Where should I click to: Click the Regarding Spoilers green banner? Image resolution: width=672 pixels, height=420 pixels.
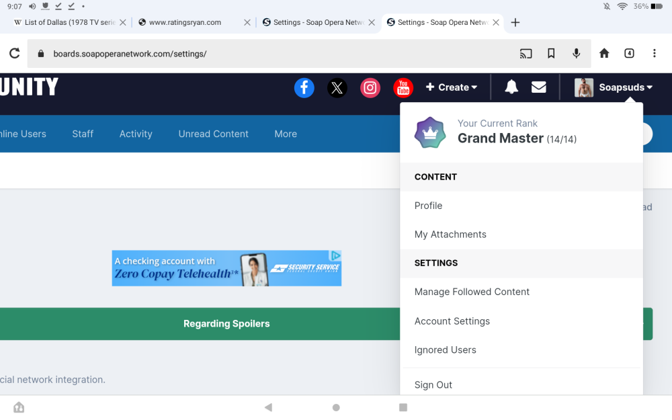(x=226, y=324)
